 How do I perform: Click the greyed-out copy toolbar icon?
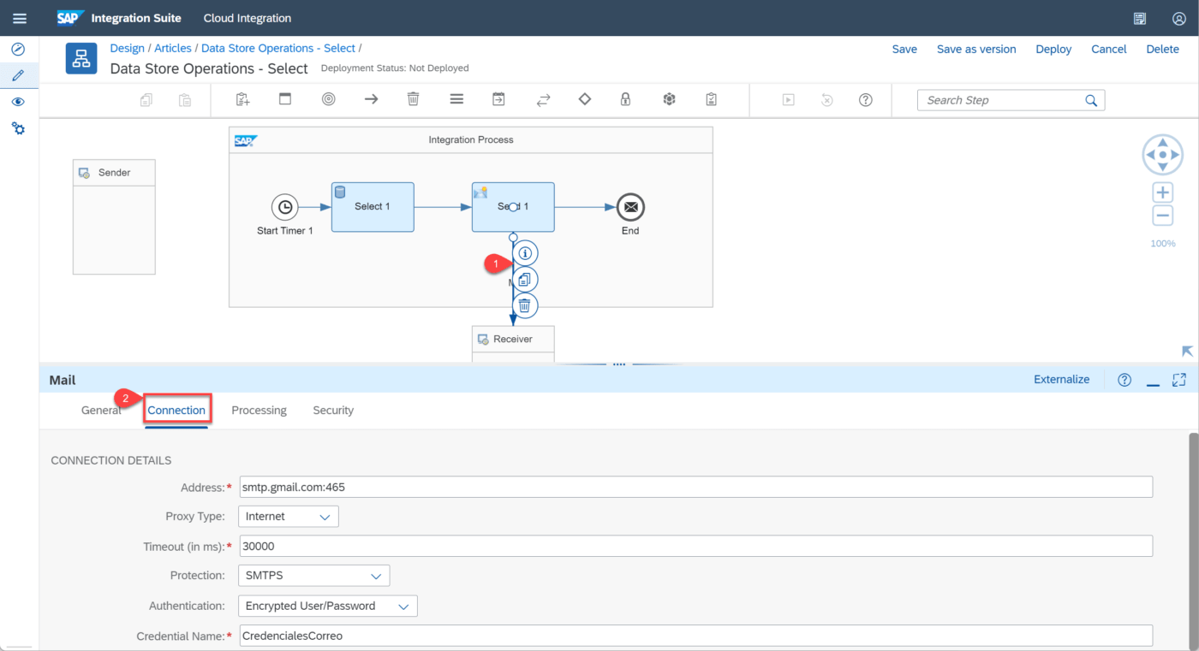(x=146, y=100)
